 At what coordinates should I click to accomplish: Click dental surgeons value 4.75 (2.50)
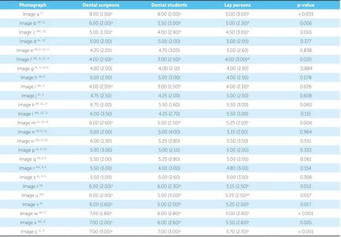[101, 96]
